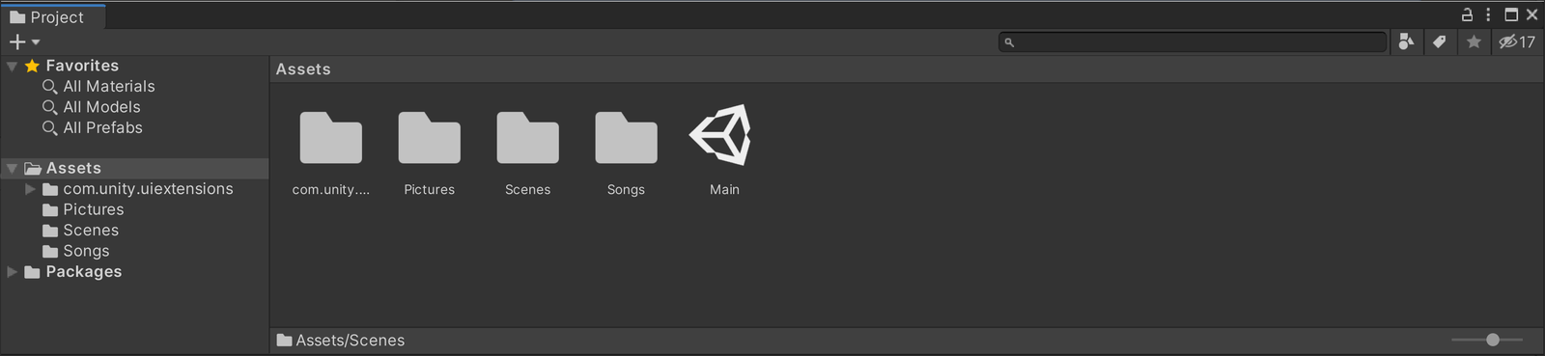1545x356 pixels.
Task: Select the Songs folder thumbnail
Action: click(x=626, y=138)
